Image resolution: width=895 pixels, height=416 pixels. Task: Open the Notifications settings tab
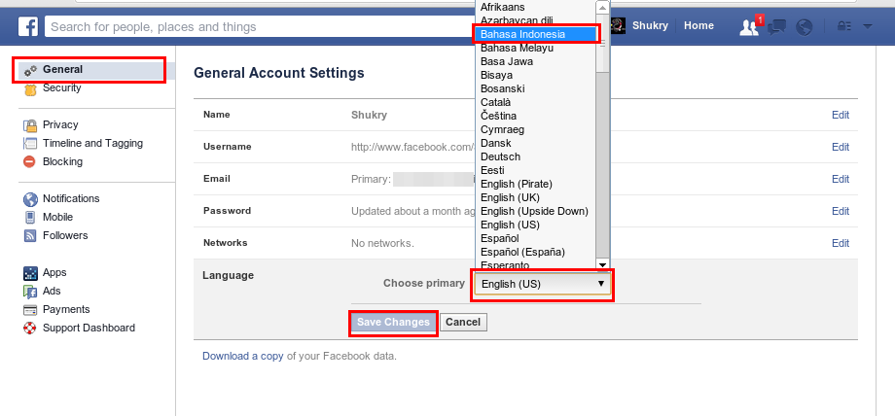pyautogui.click(x=71, y=198)
